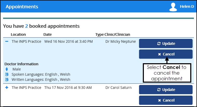The width and height of the screenshot is (197, 107).
Task: Click the user profile avatar icon
Action: click(173, 7)
